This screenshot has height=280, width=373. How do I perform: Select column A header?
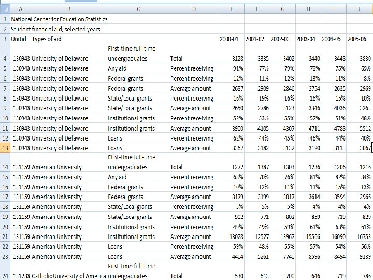pyautogui.click(x=20, y=9)
